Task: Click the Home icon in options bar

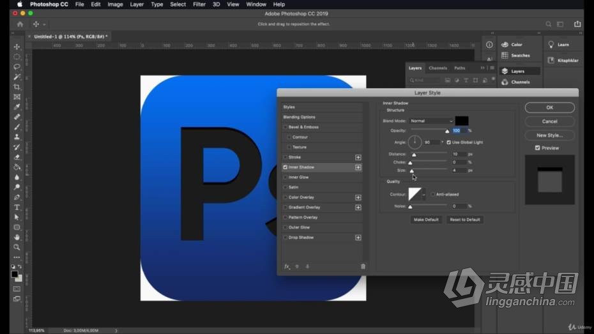Action: (x=20, y=24)
